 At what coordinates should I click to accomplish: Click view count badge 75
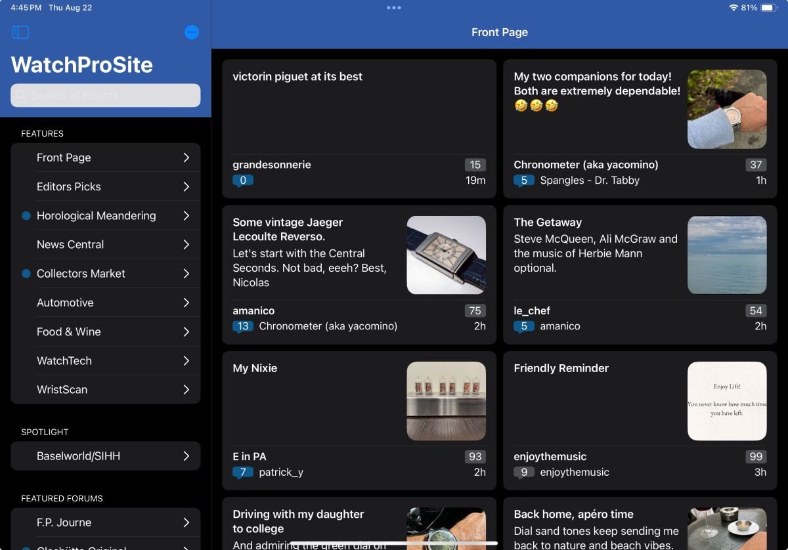point(475,310)
